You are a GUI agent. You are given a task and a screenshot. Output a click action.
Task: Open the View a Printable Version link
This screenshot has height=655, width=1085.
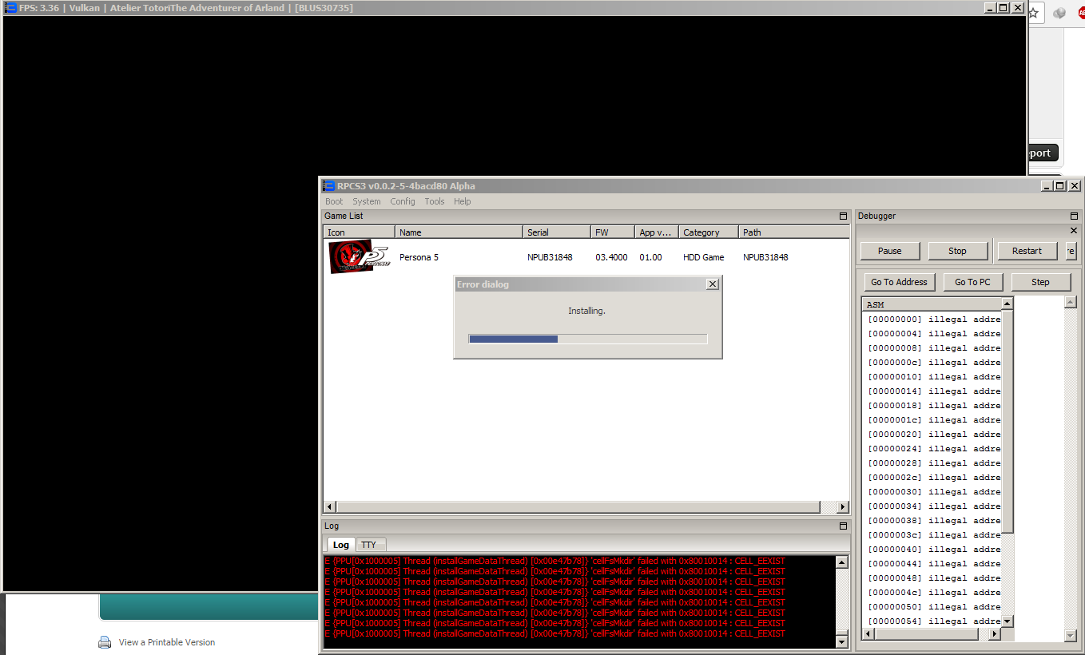pos(167,642)
